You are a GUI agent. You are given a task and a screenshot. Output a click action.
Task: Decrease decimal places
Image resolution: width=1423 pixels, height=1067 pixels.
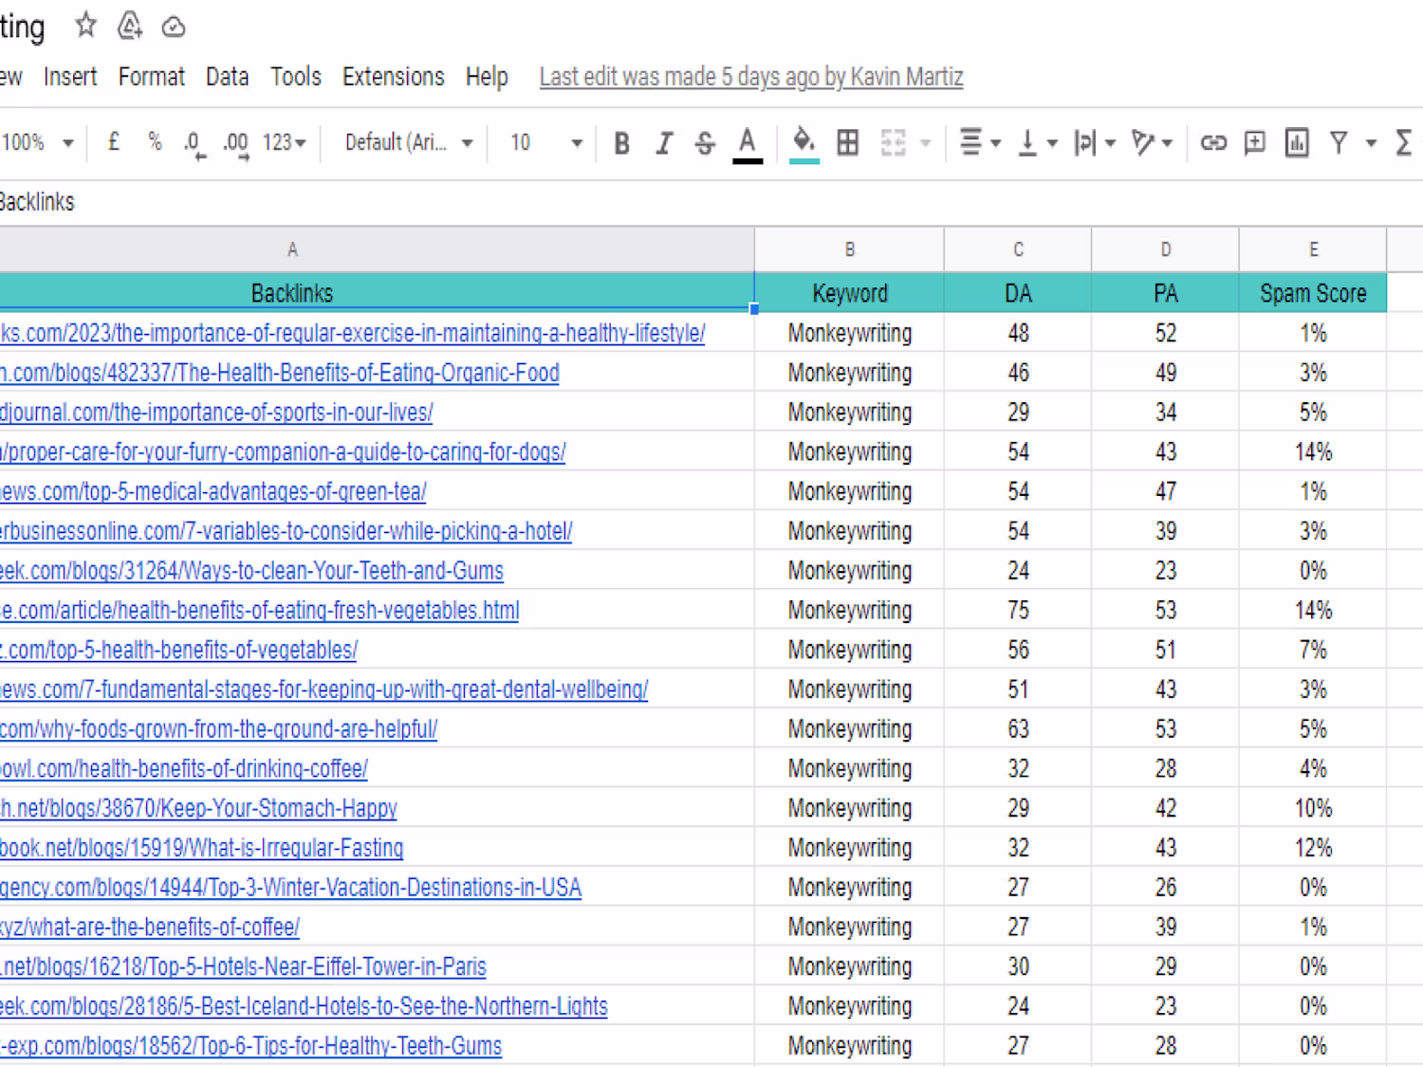point(194,143)
